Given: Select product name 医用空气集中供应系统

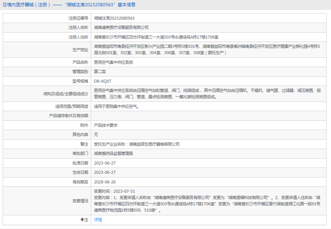Looking at the screenshot, I should coord(113,62).
